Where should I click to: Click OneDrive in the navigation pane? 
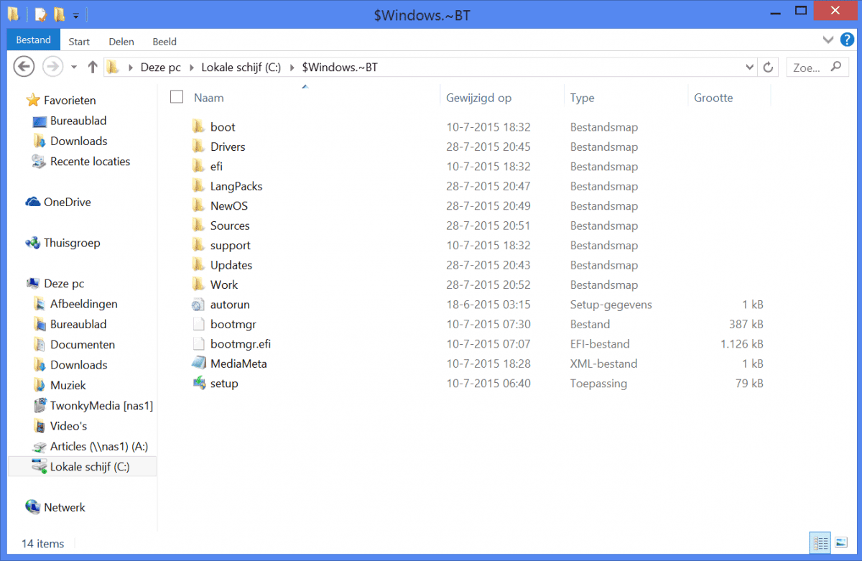tap(67, 203)
